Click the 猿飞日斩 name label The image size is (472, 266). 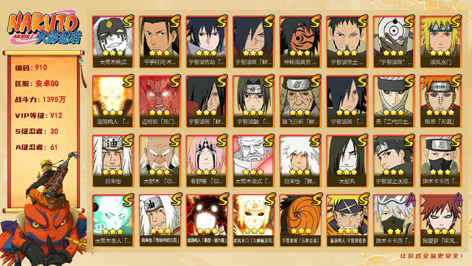click(300, 122)
